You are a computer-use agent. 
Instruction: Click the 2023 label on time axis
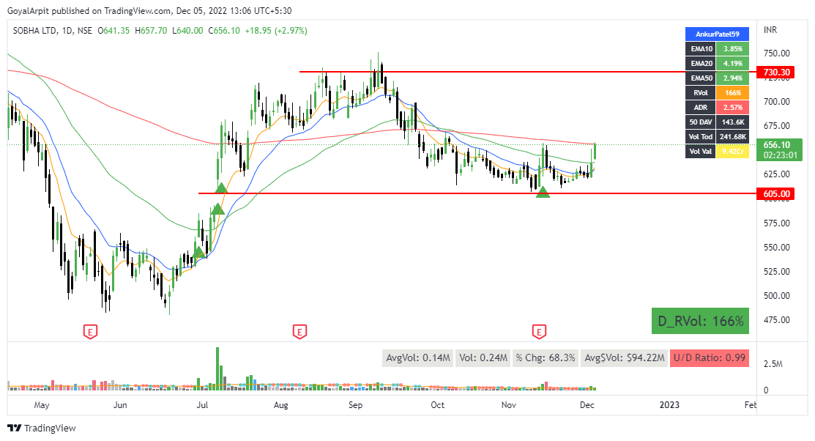click(x=669, y=405)
